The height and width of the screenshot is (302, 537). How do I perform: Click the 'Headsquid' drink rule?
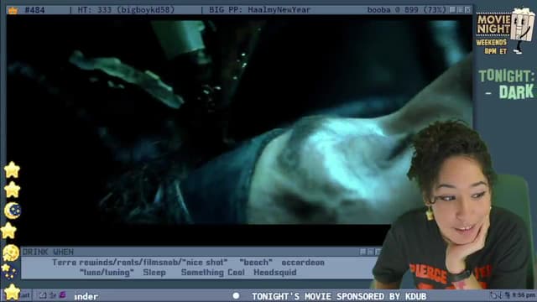(275, 273)
